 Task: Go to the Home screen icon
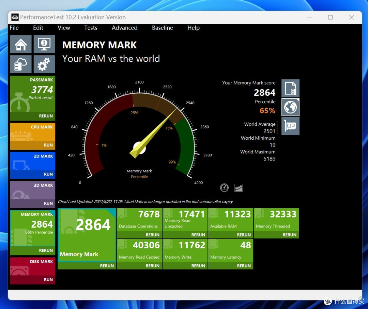[21, 44]
